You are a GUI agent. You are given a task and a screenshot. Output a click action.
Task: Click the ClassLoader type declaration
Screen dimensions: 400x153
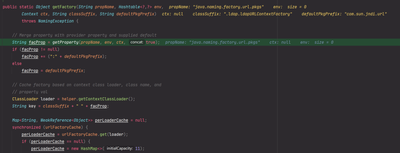[x=25, y=99]
